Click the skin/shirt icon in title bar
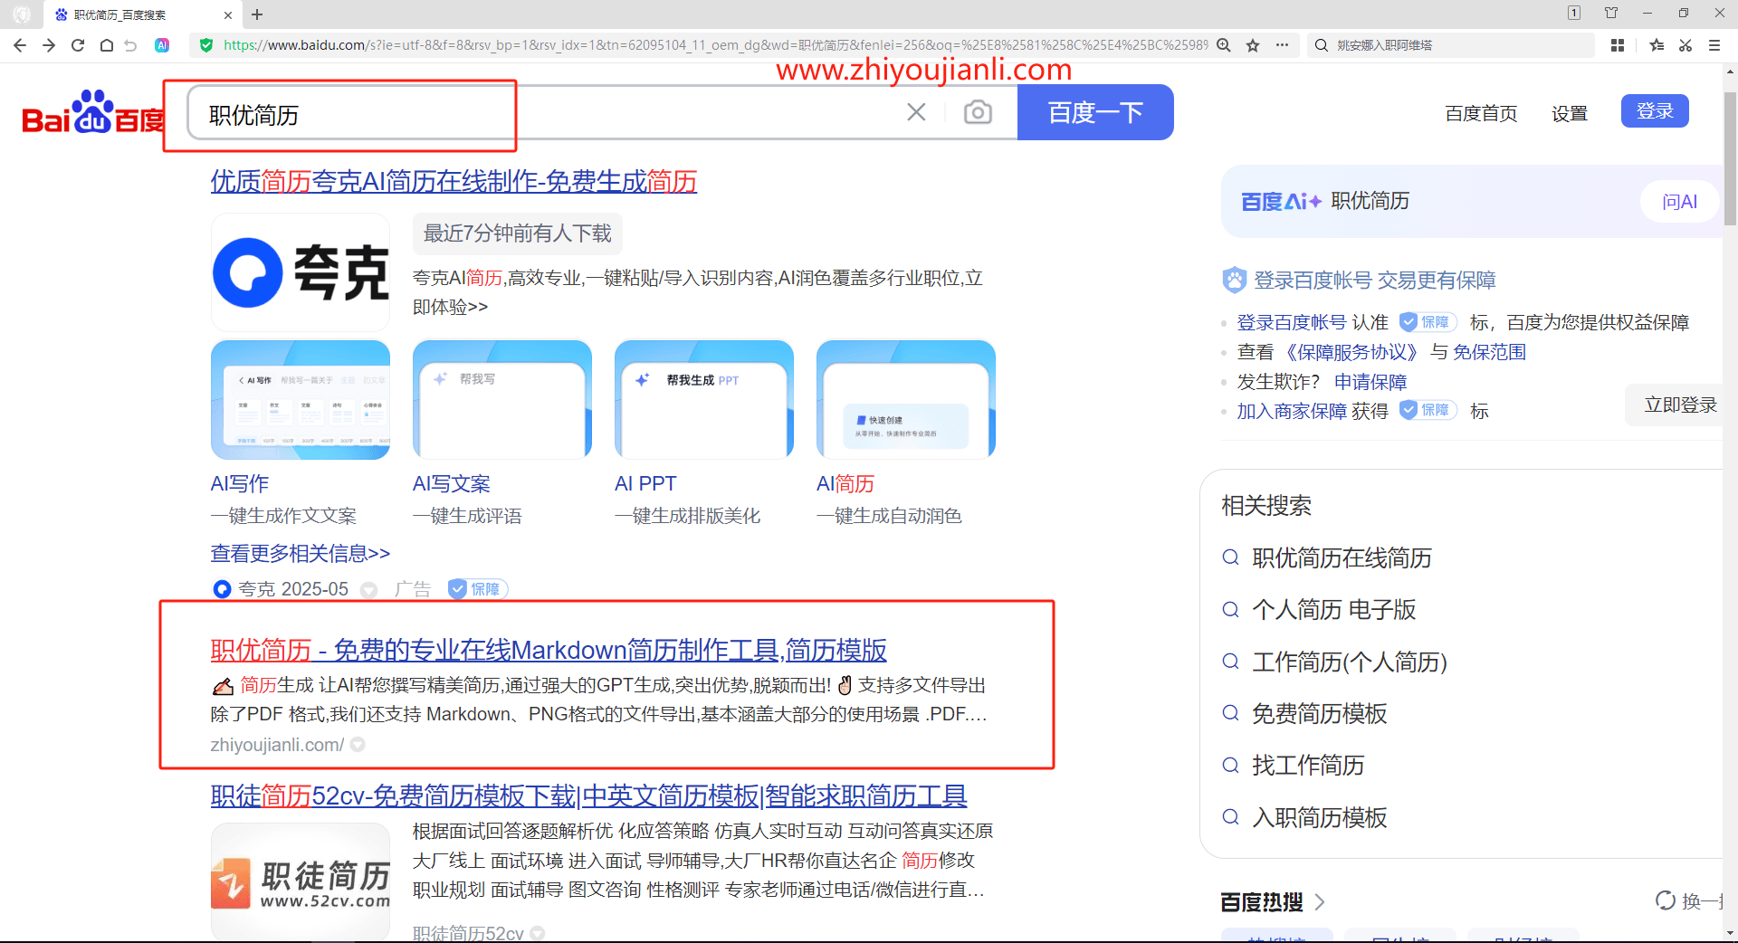 (x=1611, y=13)
